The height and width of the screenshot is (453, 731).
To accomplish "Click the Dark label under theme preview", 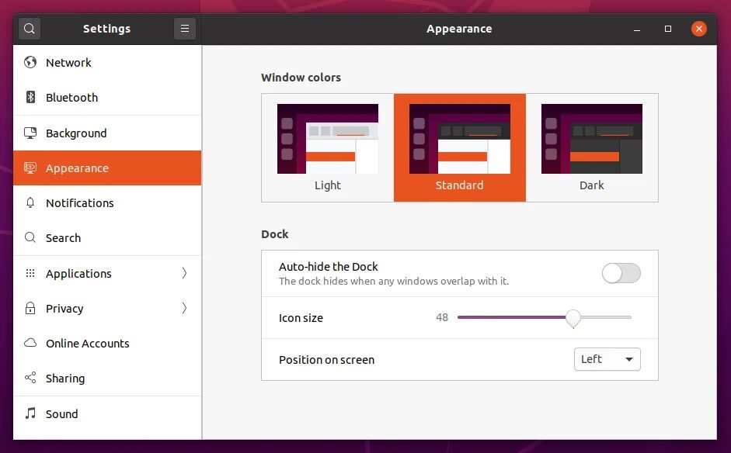I will [592, 185].
